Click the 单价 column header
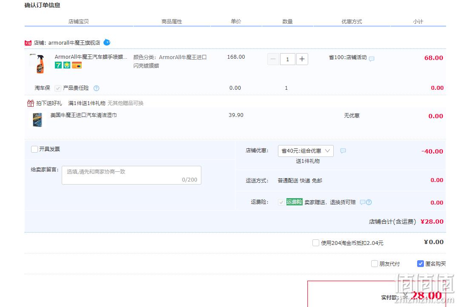This screenshot has height=307, width=458. (x=236, y=21)
